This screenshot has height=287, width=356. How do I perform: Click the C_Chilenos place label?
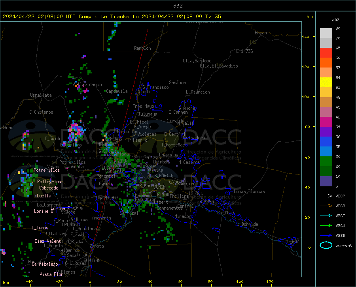[41, 112]
